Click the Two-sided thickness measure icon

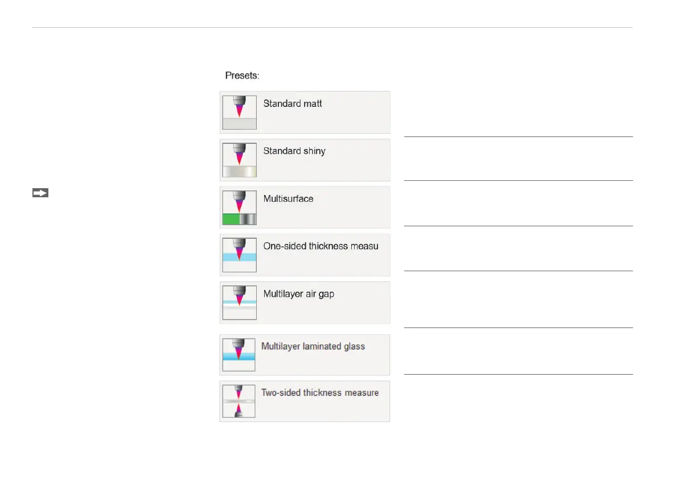[x=239, y=401]
